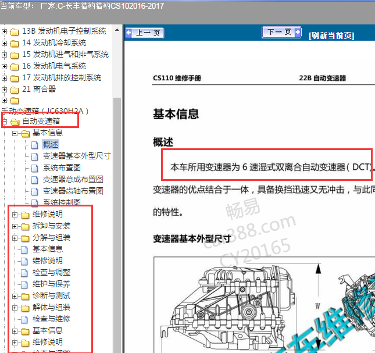Click folder icon of 15 发动机进气和排气系统

tap(15, 55)
